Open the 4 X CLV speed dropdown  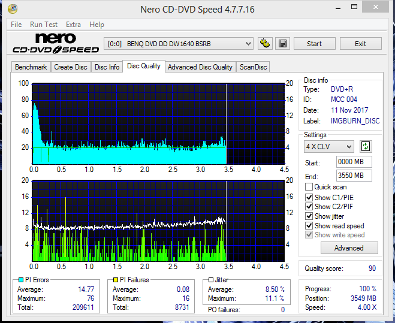pyautogui.click(x=328, y=146)
